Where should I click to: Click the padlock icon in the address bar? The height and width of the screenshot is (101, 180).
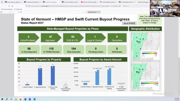[29, 6]
